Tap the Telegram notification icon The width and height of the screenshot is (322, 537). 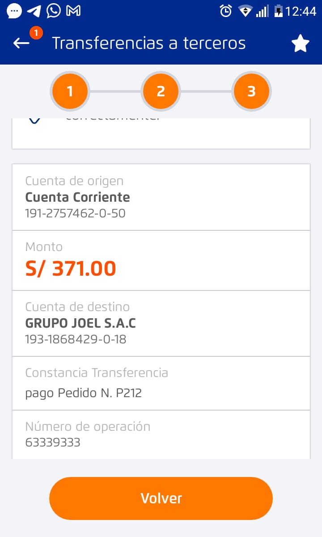click(34, 11)
